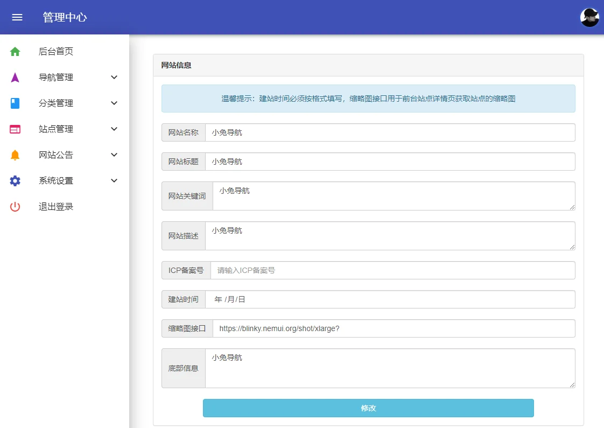
Task: Expand the 网站公告 chevron
Action: coord(114,155)
